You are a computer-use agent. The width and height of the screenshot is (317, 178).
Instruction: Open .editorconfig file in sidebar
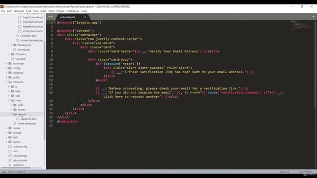pos(20,146)
